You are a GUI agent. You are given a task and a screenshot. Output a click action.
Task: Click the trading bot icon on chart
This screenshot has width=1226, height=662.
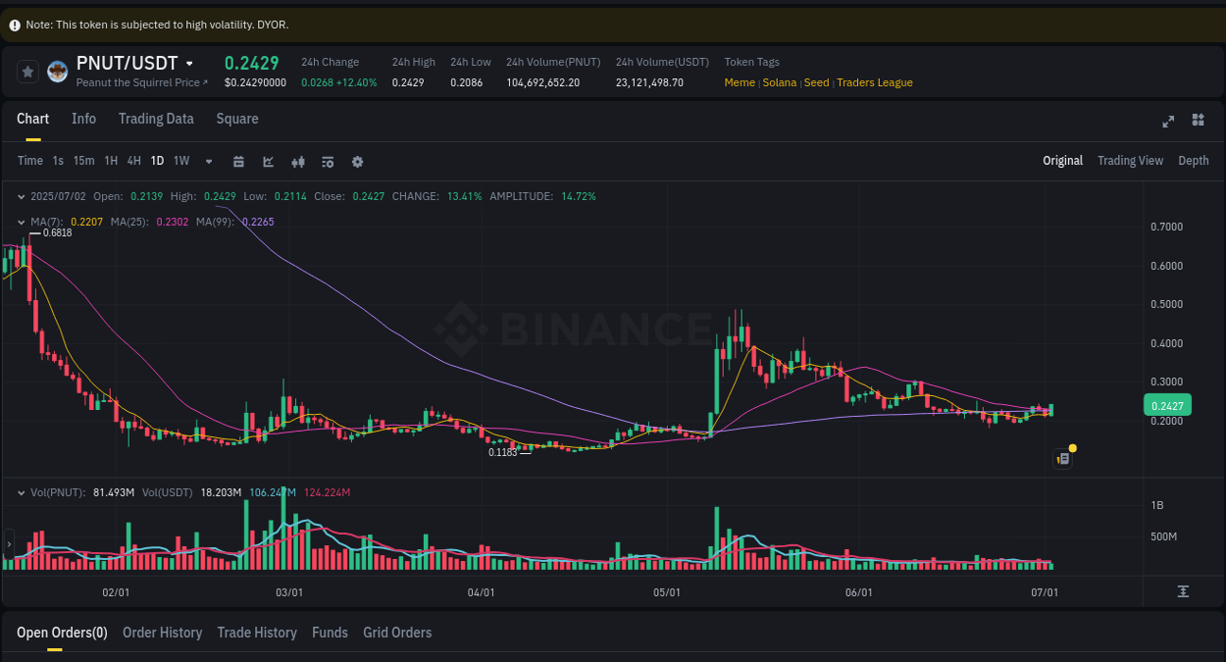1062,458
